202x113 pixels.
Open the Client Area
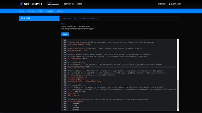[x=175, y=4]
